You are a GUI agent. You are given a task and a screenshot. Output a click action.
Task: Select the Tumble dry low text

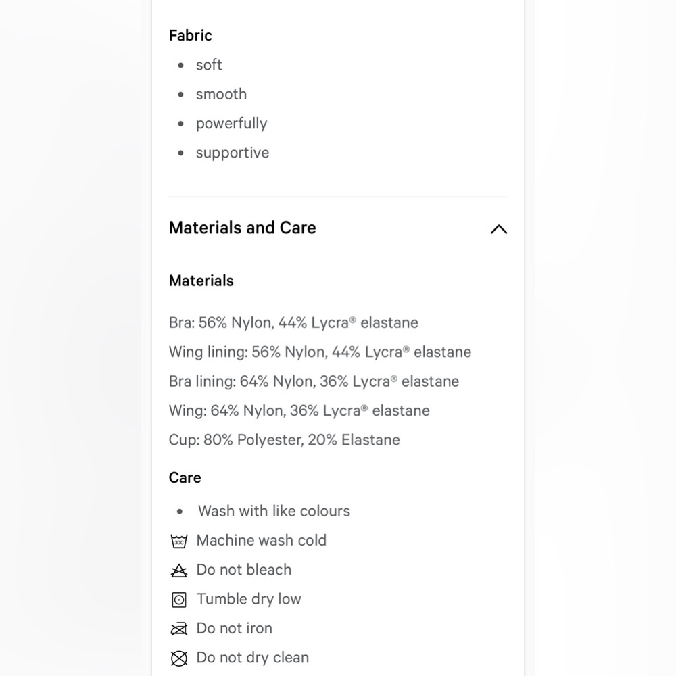249,599
